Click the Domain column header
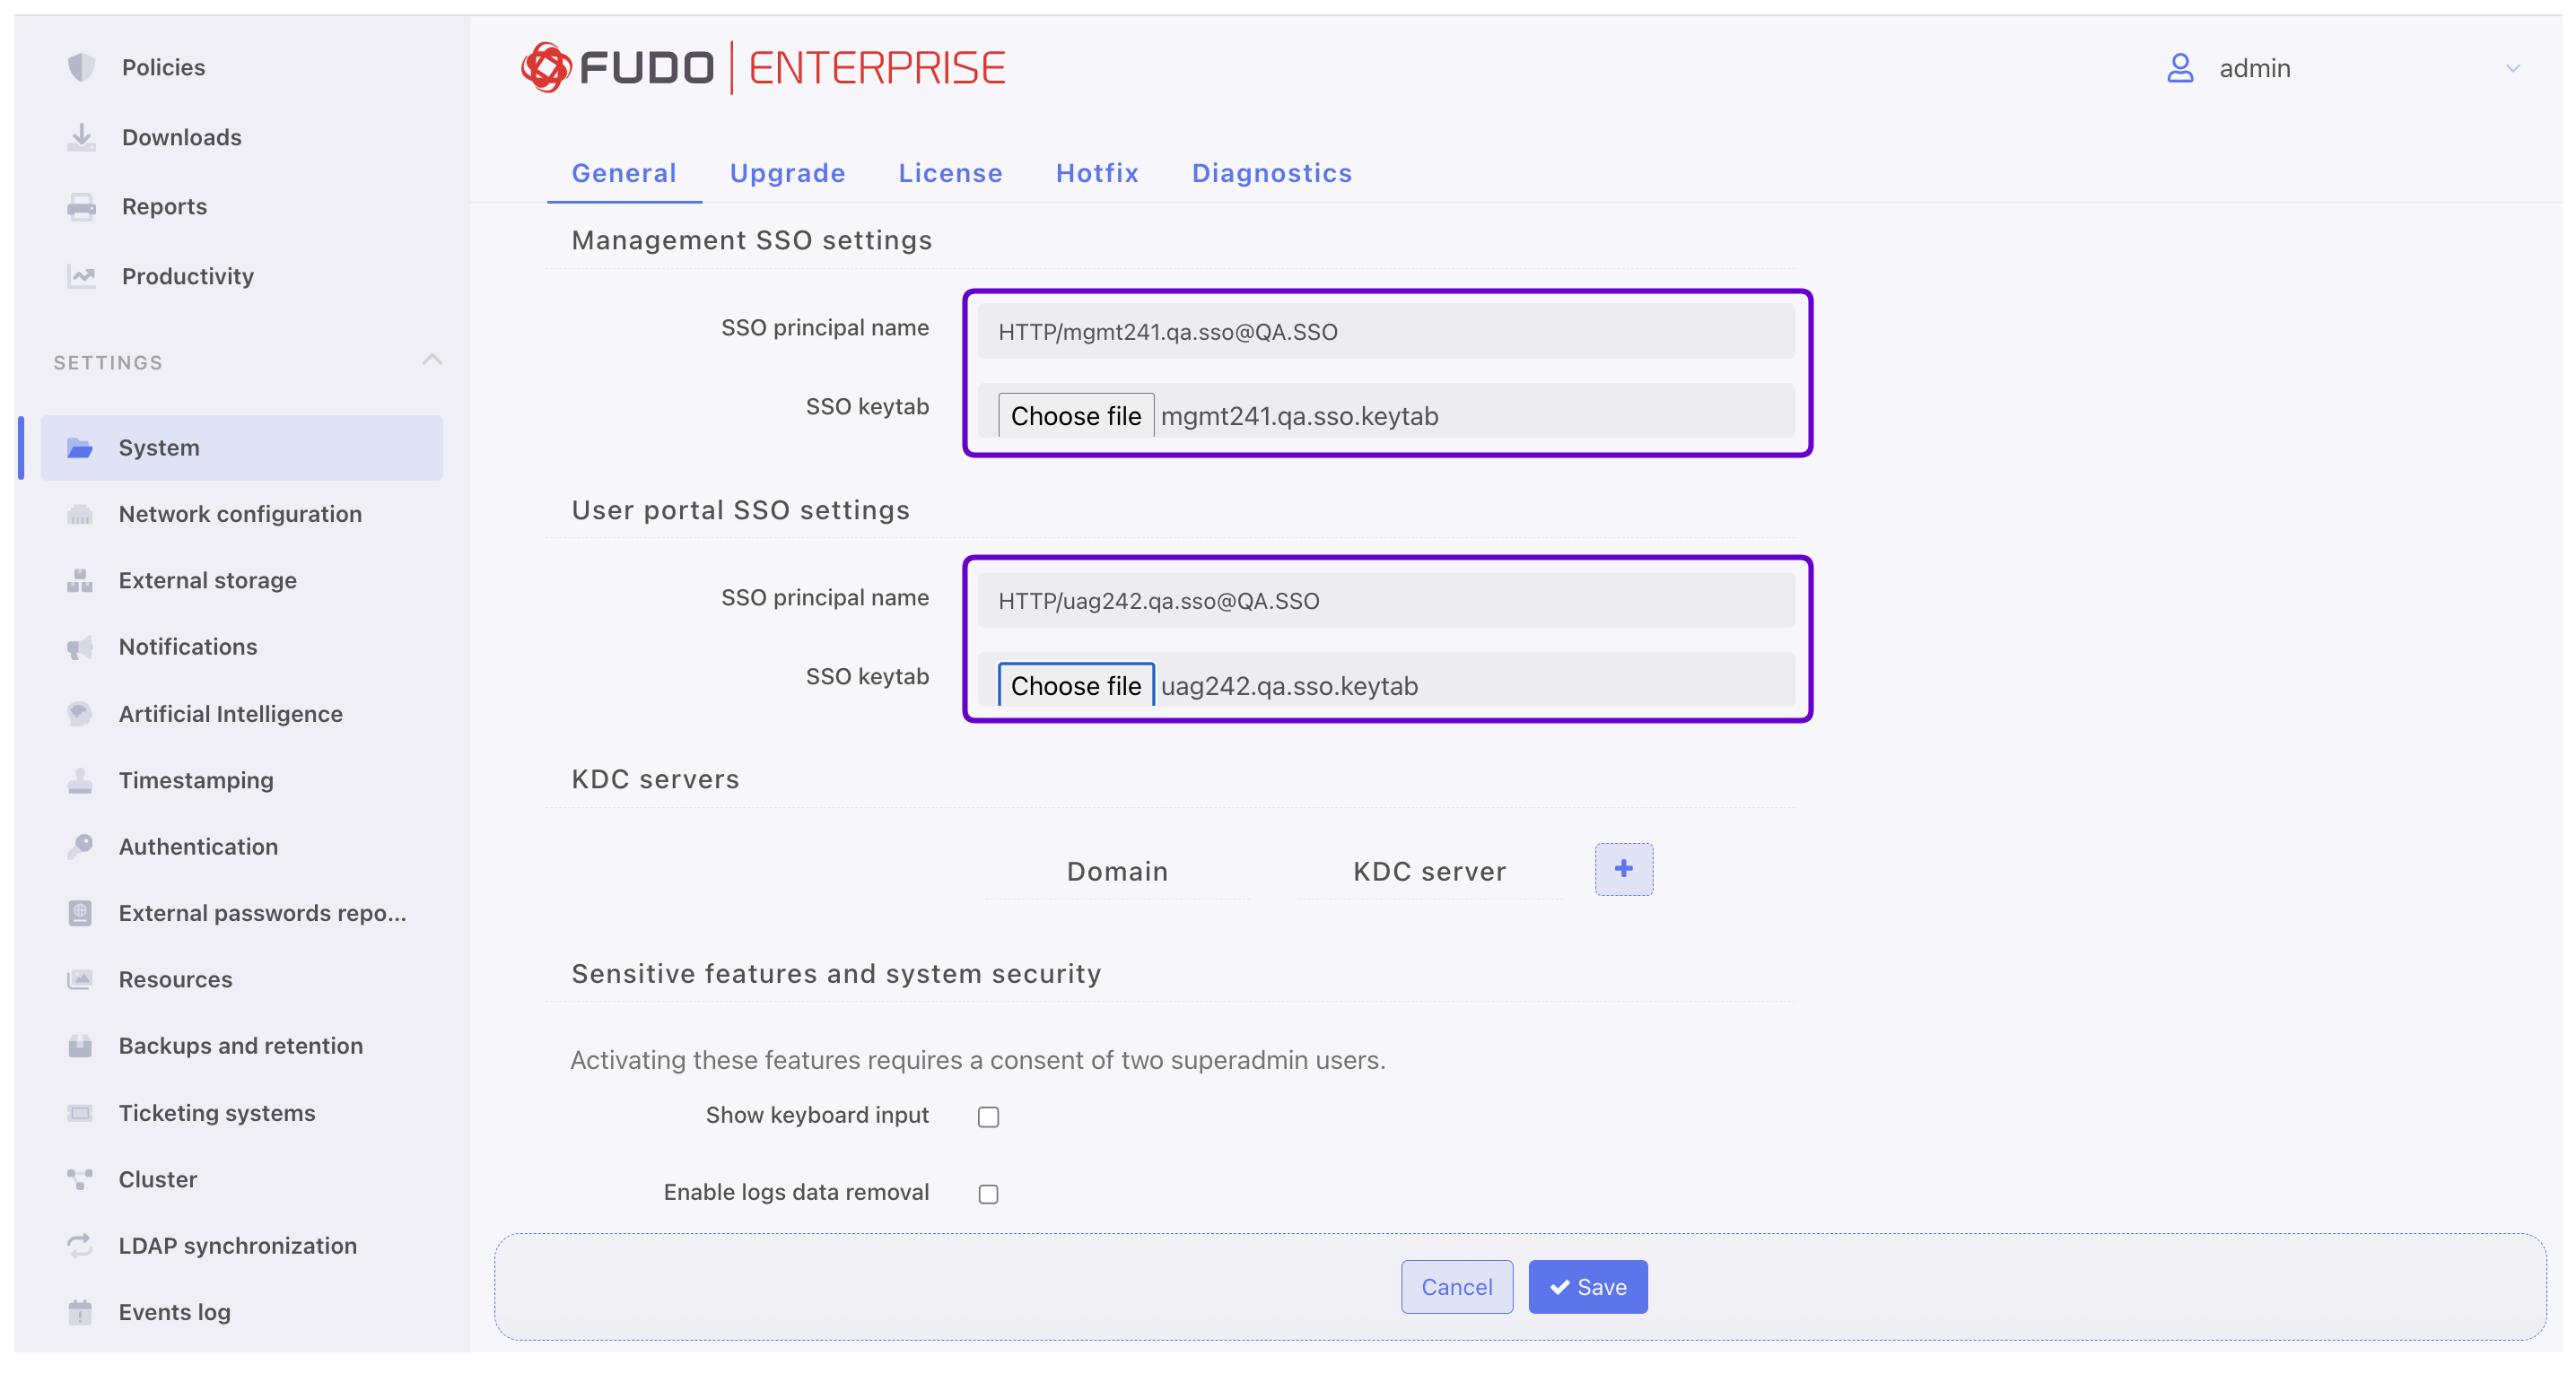2576x1373 pixels. tap(1117, 872)
